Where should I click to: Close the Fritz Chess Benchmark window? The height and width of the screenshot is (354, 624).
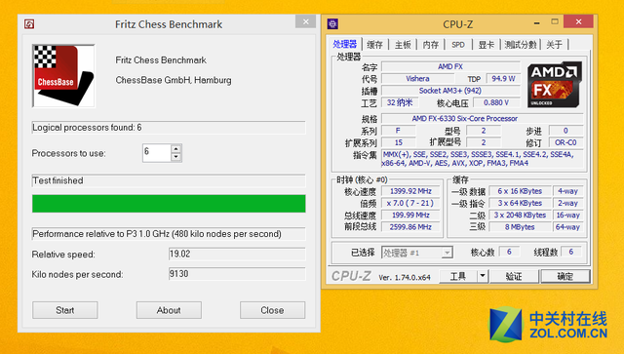tap(305, 21)
